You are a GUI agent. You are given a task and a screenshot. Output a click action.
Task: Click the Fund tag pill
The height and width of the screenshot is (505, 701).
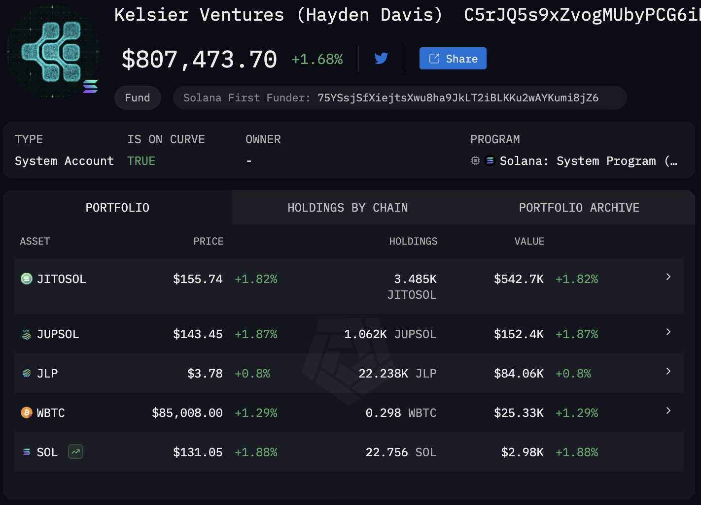tap(138, 97)
